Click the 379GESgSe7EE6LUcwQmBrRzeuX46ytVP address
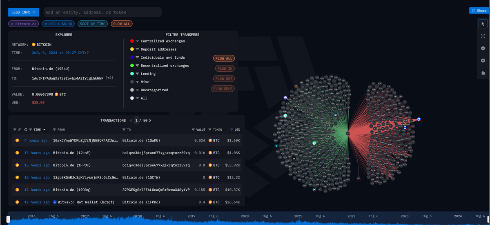 pos(156,190)
